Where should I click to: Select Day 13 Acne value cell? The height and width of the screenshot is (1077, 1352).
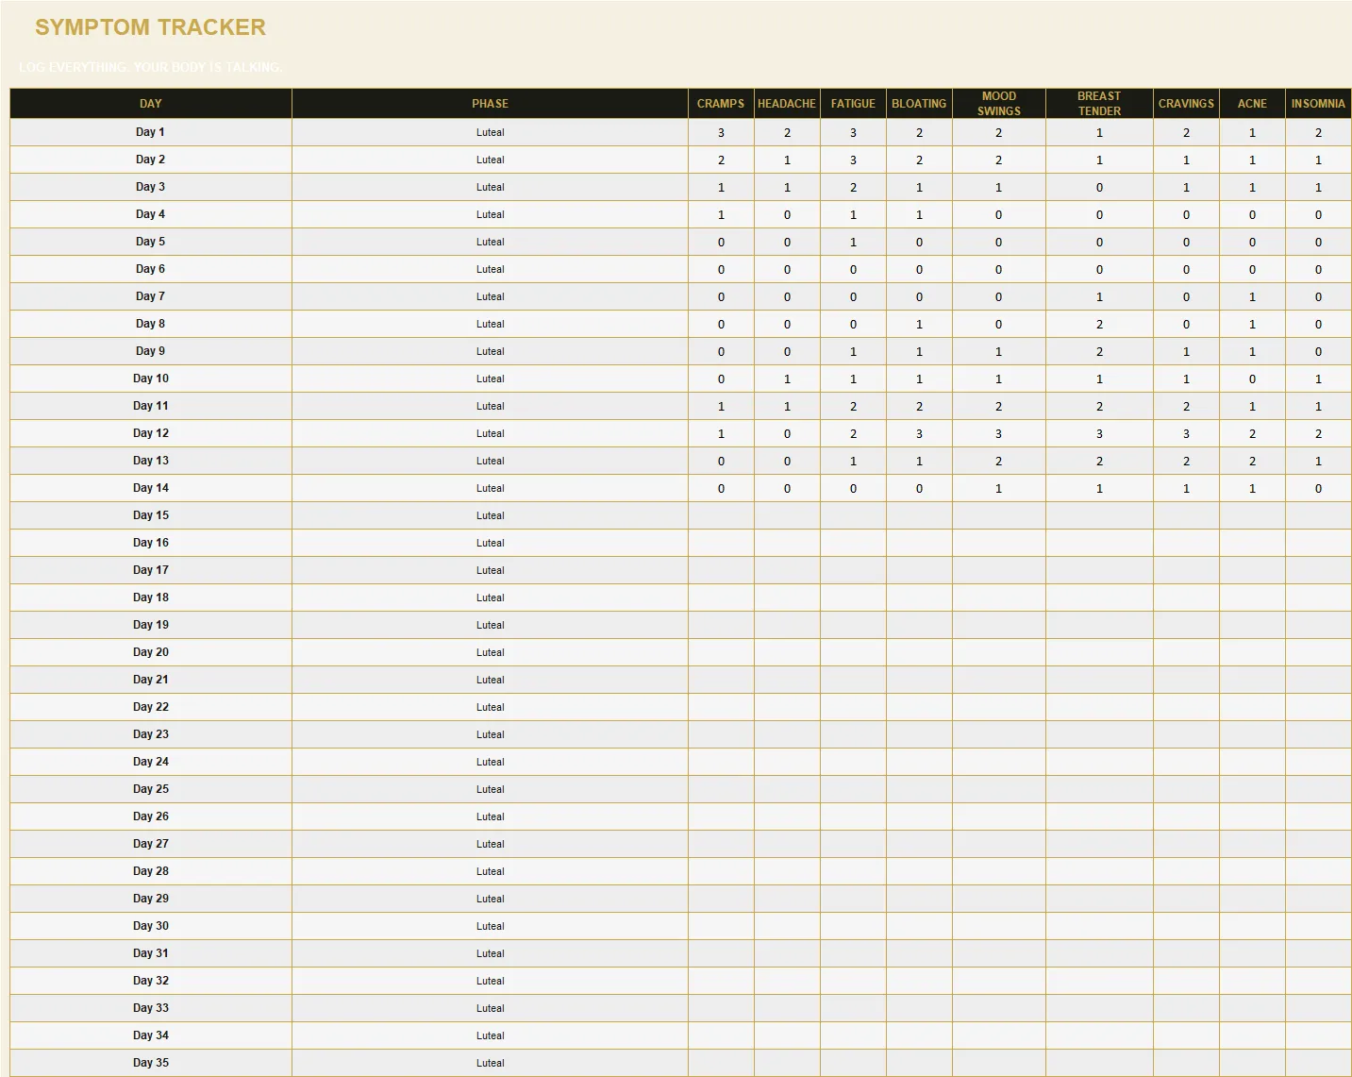pos(1252,461)
